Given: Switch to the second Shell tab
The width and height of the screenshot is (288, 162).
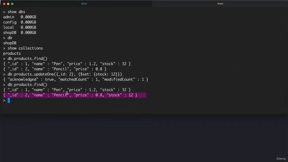Looking at the screenshot, I should click(x=220, y=4).
